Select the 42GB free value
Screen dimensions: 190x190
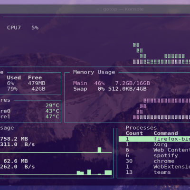(38, 89)
